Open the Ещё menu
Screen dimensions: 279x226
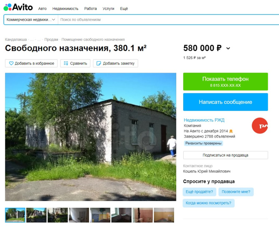pos(124,9)
